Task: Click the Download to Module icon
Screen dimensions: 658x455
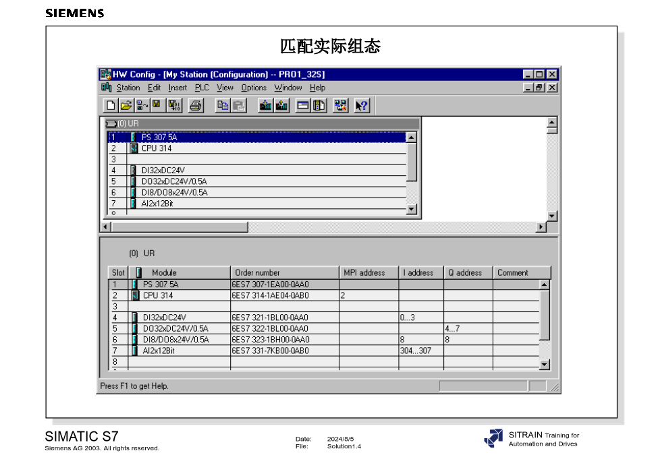Action: click(x=265, y=105)
